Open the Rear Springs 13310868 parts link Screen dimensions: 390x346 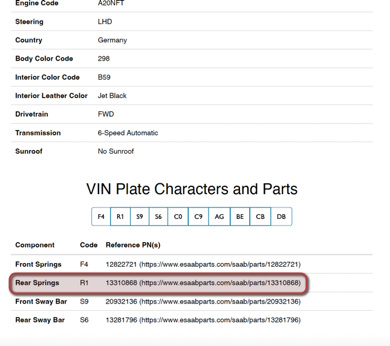coord(220,283)
